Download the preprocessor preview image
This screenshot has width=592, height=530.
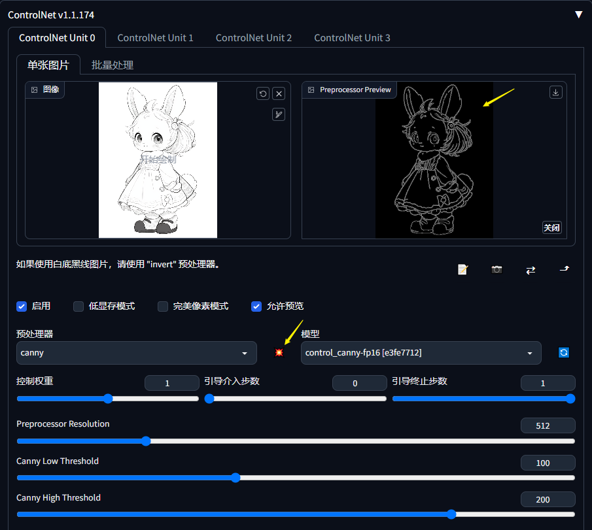pyautogui.click(x=556, y=92)
